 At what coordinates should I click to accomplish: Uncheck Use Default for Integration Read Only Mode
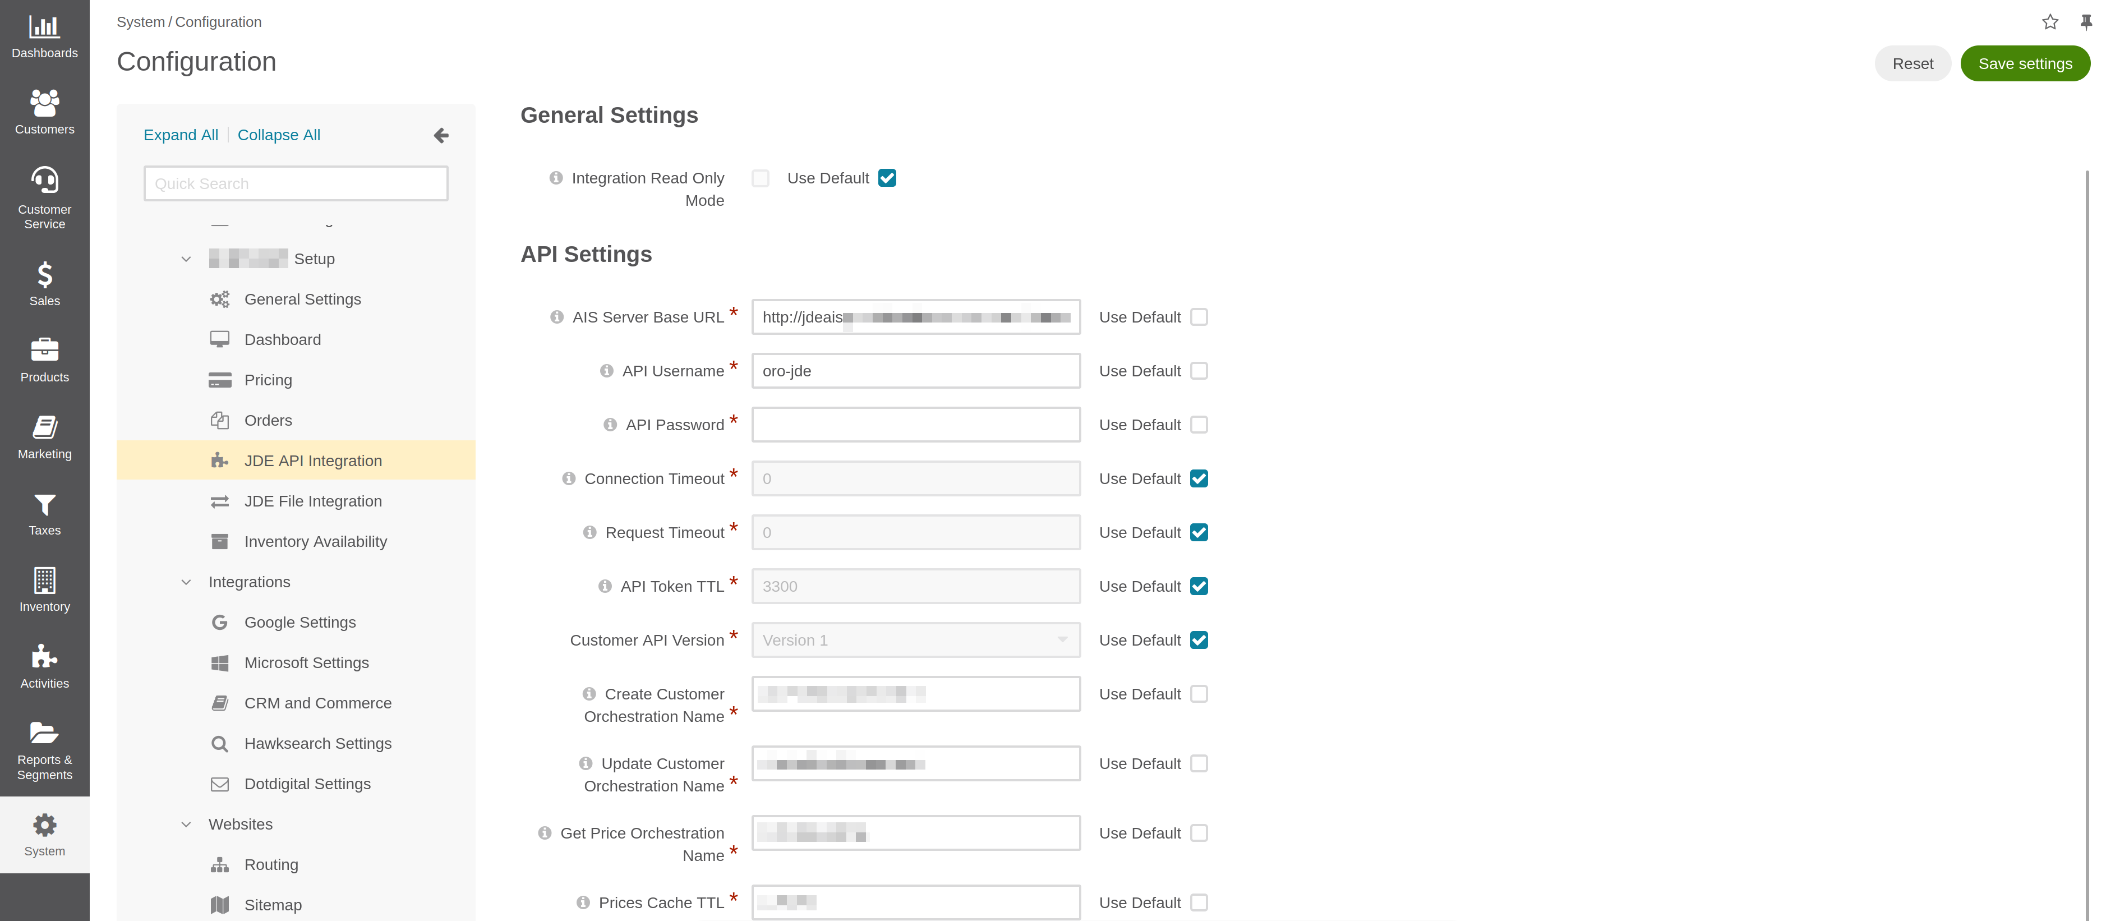point(887,177)
